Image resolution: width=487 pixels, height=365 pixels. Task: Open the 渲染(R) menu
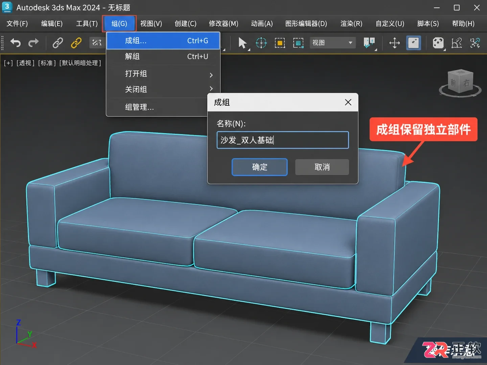(351, 24)
